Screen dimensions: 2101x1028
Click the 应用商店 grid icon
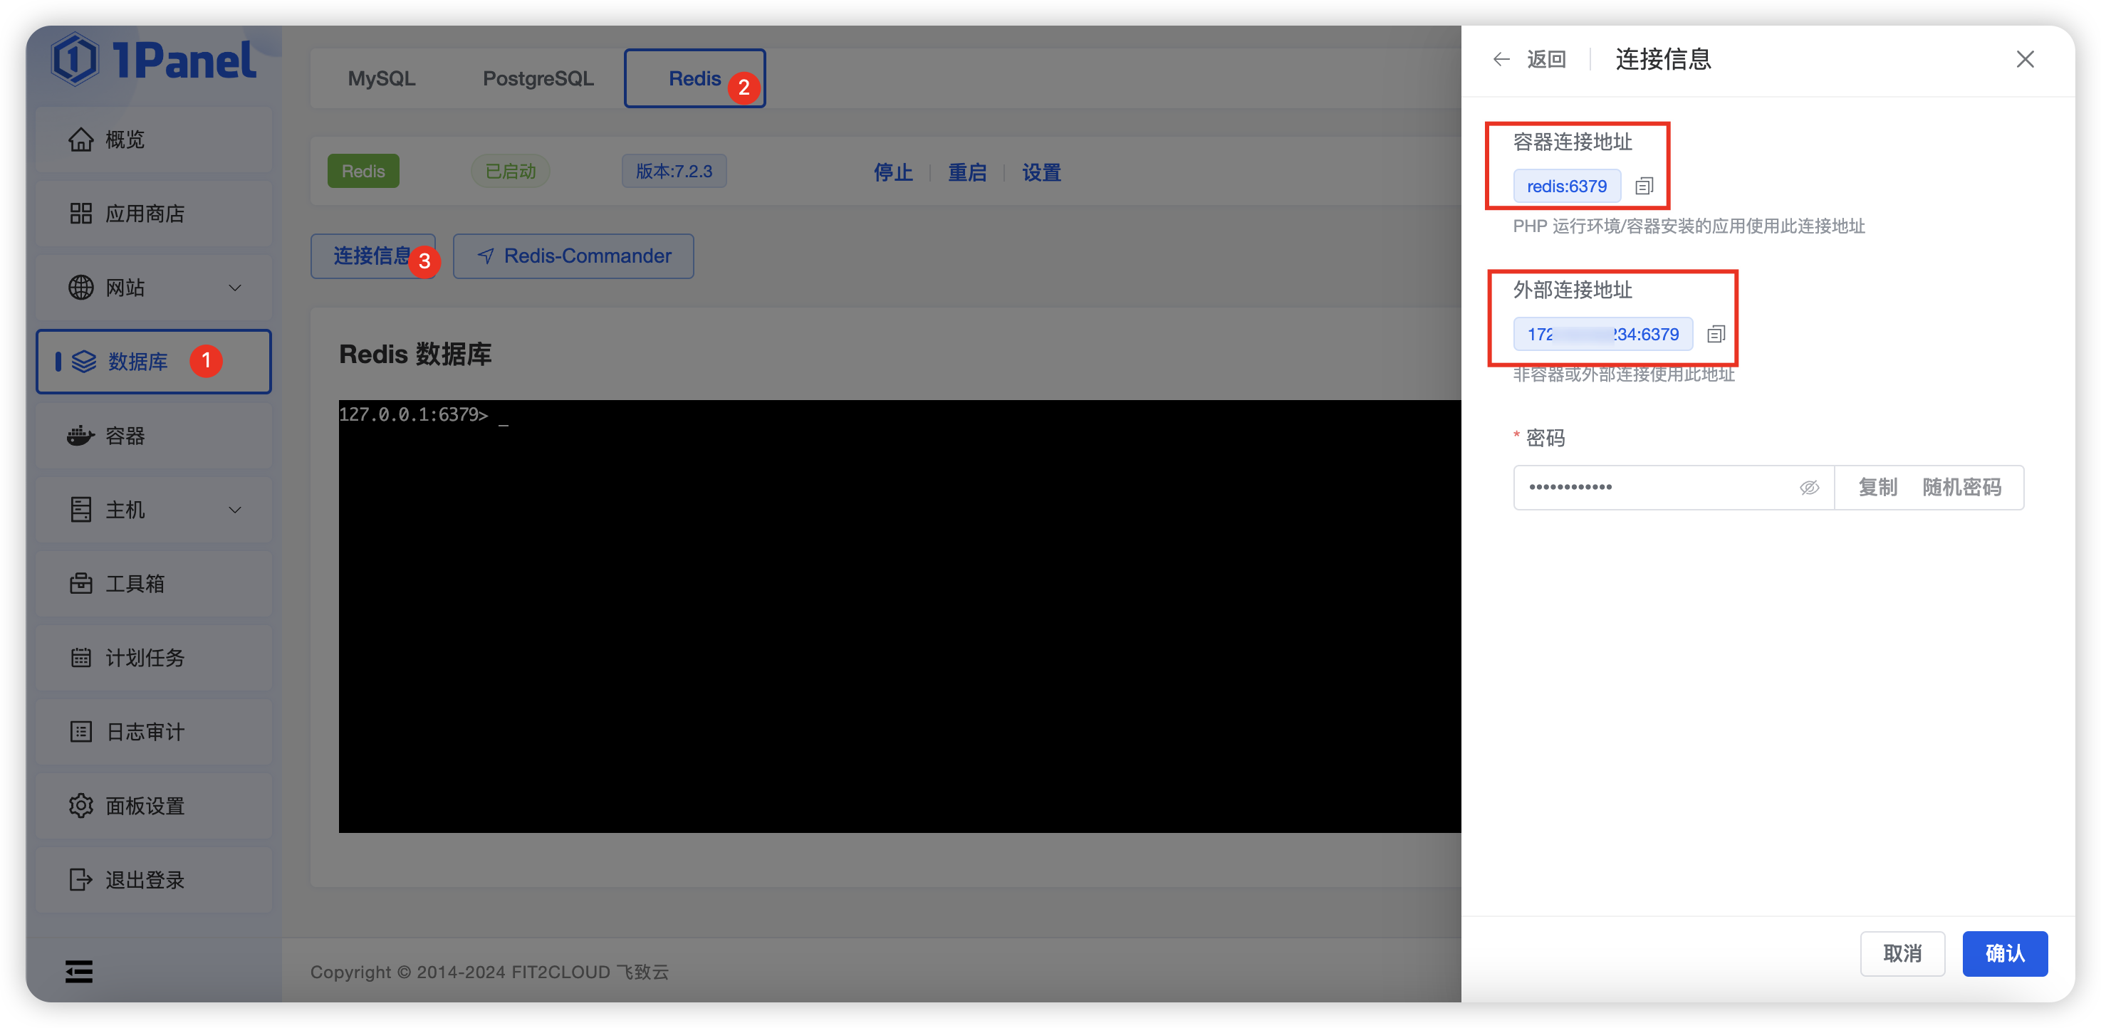point(80,214)
